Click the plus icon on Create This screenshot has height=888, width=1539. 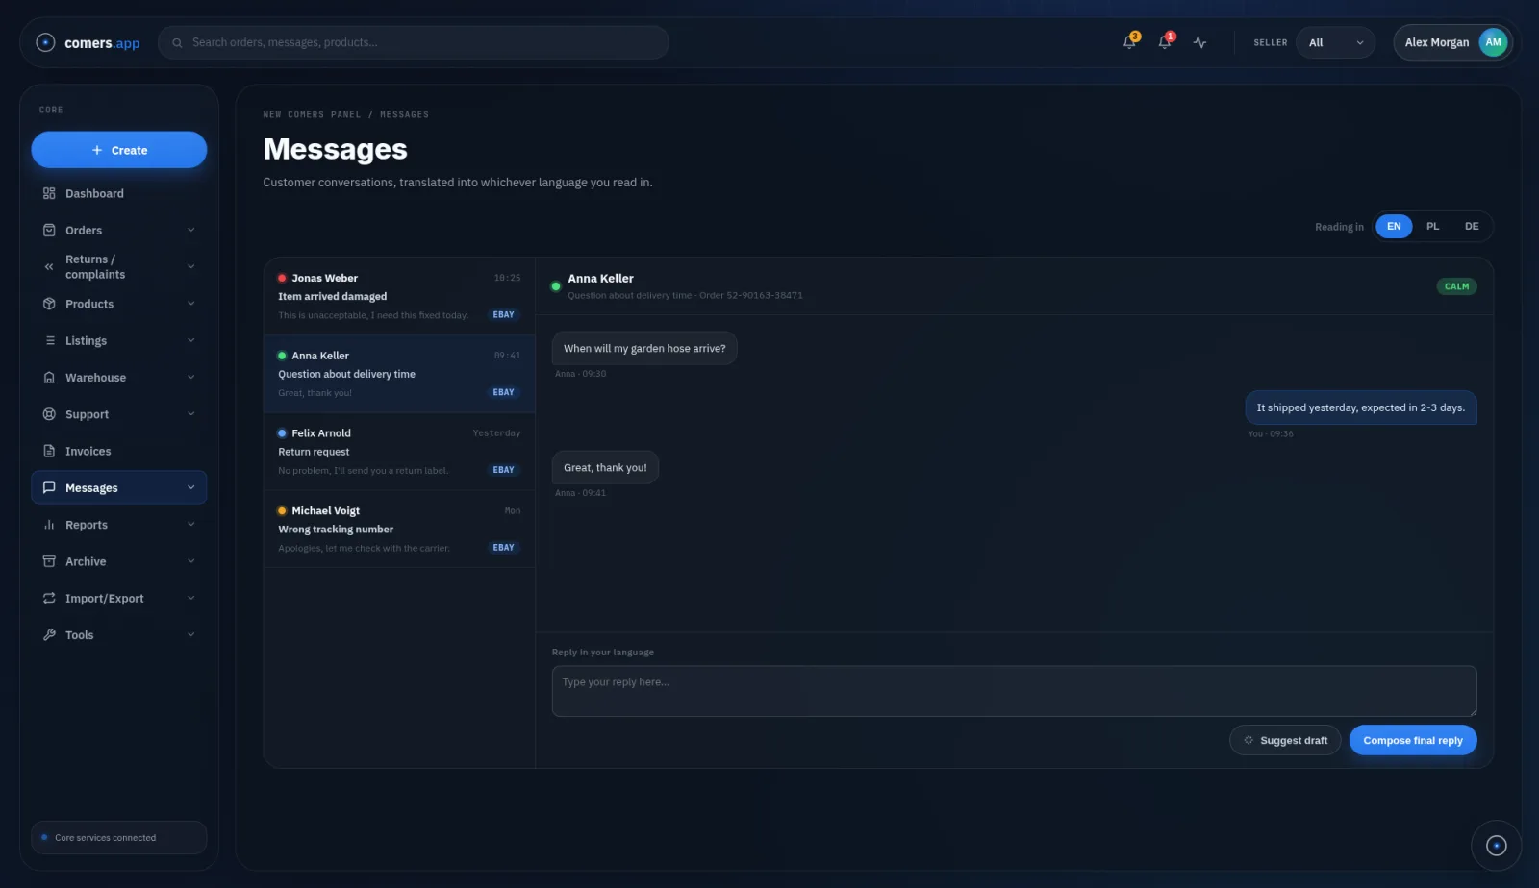click(97, 150)
